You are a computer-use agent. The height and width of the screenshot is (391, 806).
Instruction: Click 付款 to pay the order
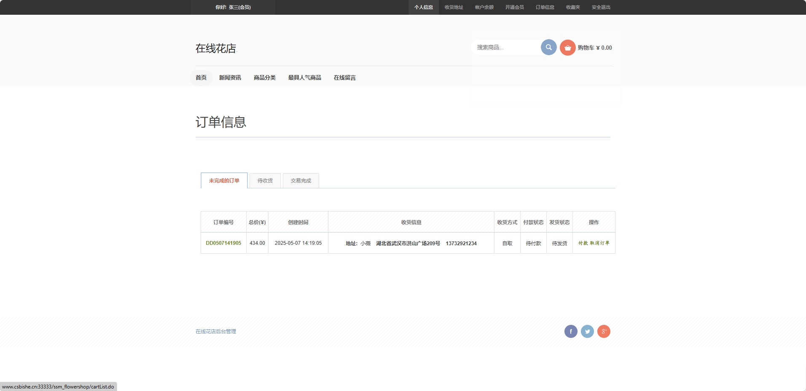tap(583, 243)
